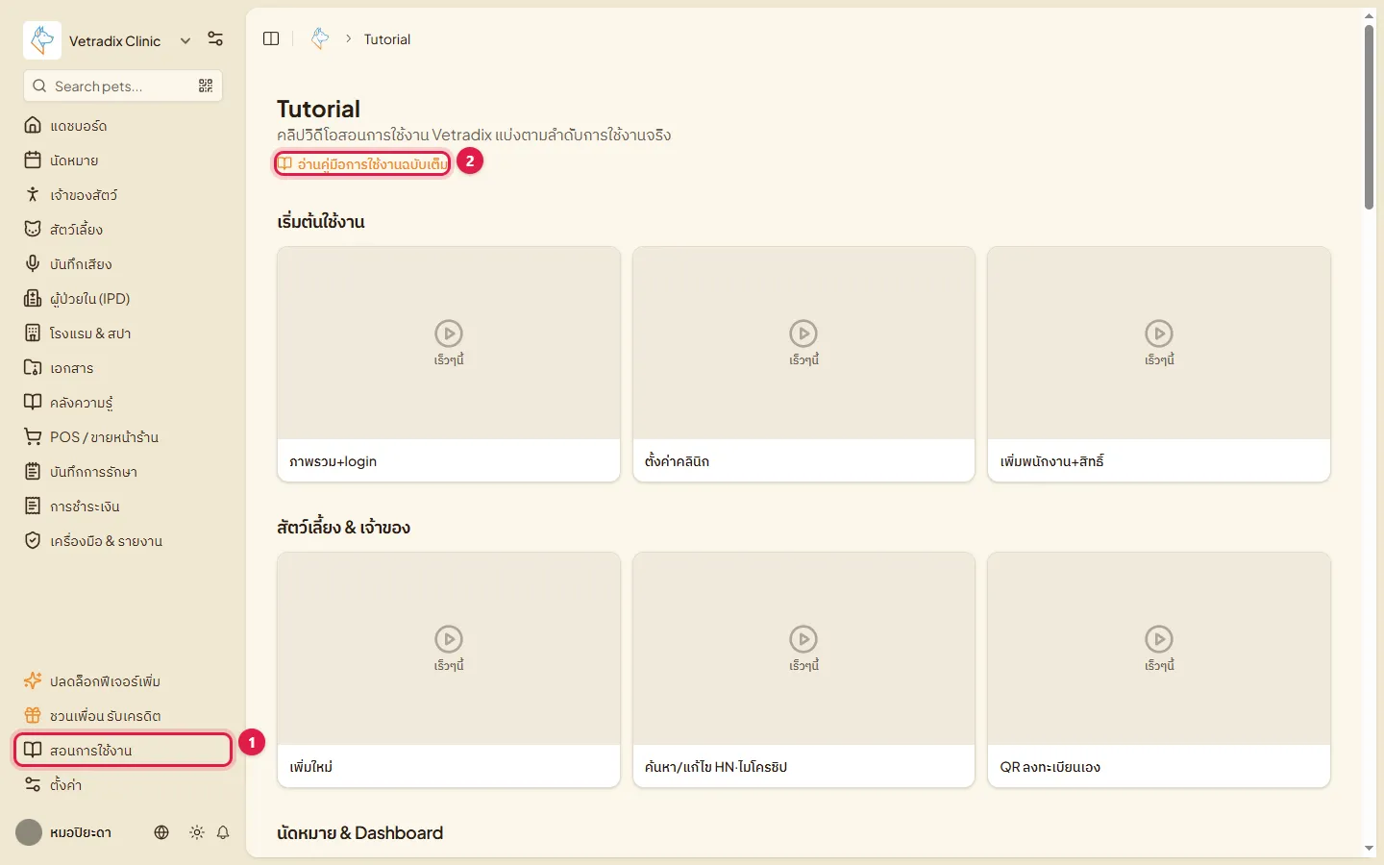This screenshot has width=1384, height=865.
Task: Select สอนการใช้งาน in the sidebar
Action: [x=123, y=751]
